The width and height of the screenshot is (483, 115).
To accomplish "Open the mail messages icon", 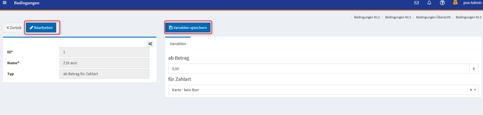I will click(417, 3).
